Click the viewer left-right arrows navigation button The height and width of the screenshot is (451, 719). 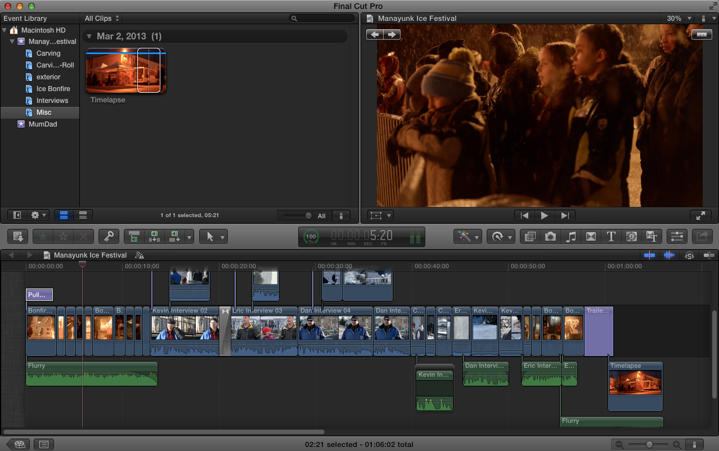383,35
